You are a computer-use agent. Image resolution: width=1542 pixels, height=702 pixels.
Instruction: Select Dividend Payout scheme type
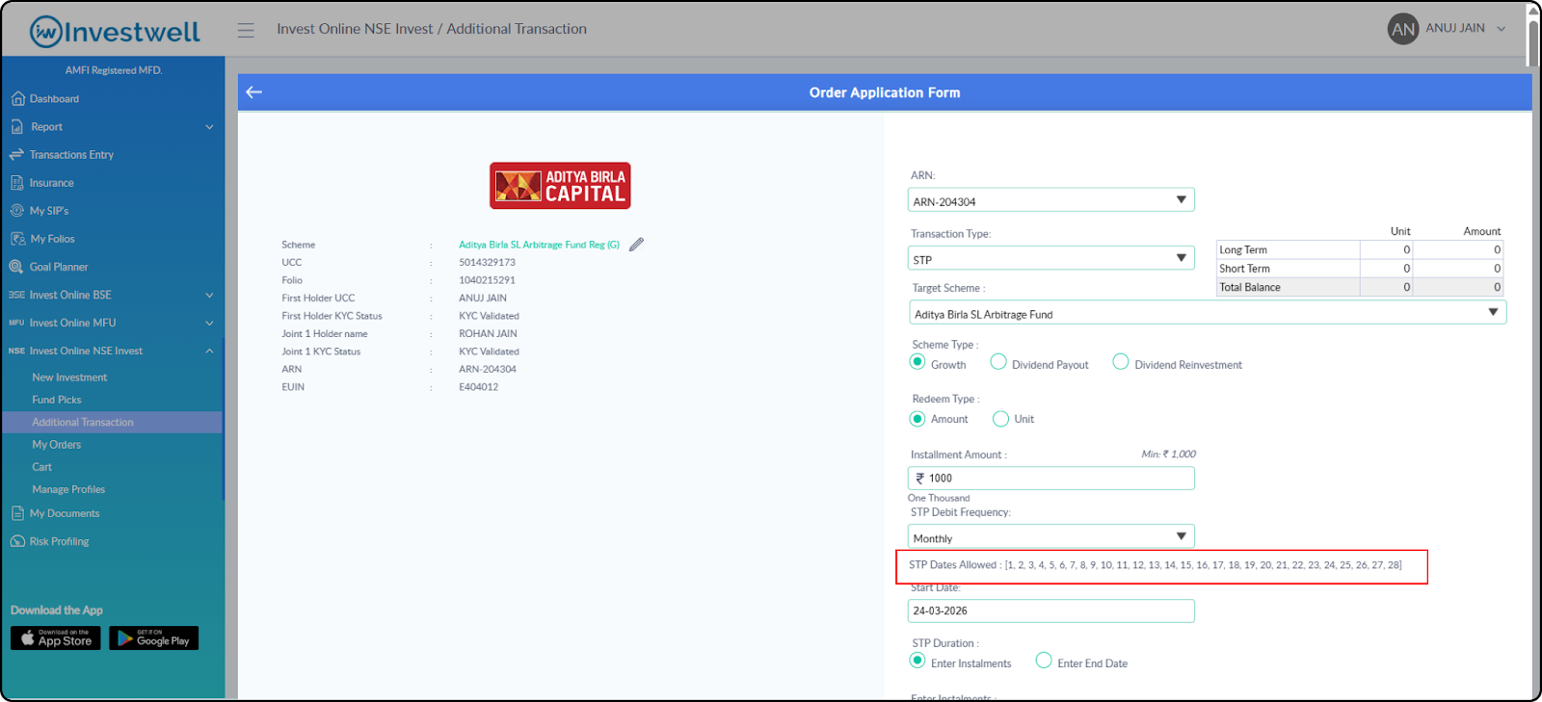coord(998,362)
